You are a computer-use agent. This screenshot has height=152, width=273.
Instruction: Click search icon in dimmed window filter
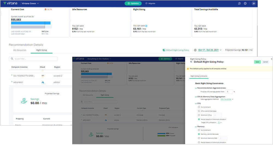[x=82, y=102]
